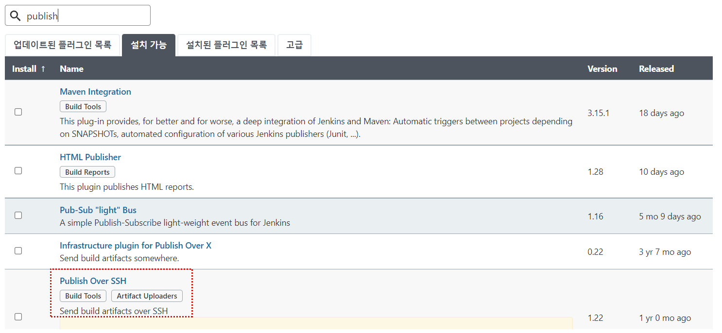Click the Build Tools tag under Publish Over SSH
This screenshot has height=333, width=722.
click(x=83, y=296)
